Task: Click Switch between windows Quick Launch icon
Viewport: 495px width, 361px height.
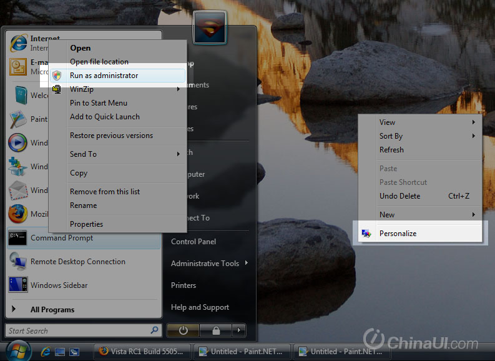Action: pos(74,352)
